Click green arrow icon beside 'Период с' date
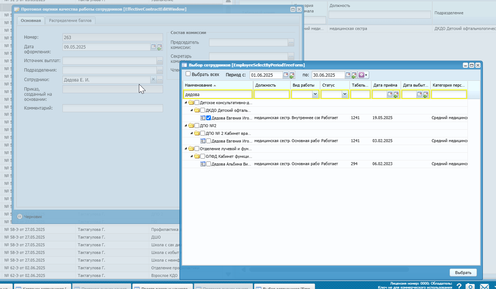496x289 pixels. coord(292,75)
